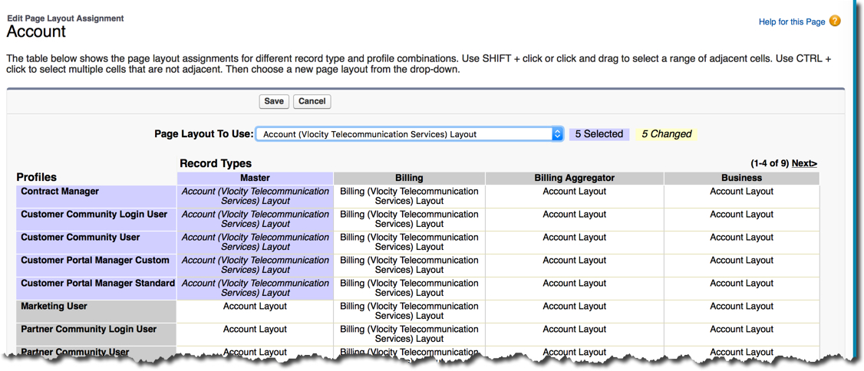
Task: Go to Next record types page
Action: point(804,163)
